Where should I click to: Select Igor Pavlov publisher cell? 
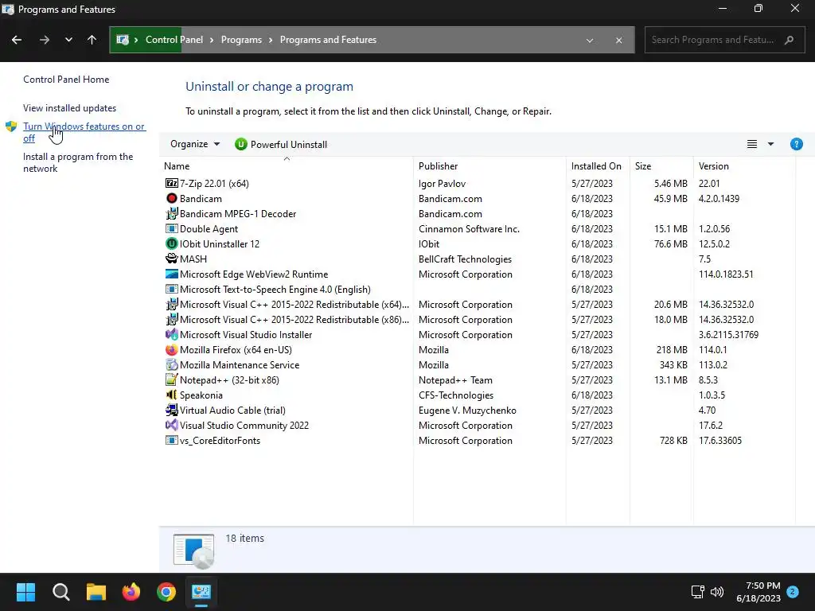(442, 184)
